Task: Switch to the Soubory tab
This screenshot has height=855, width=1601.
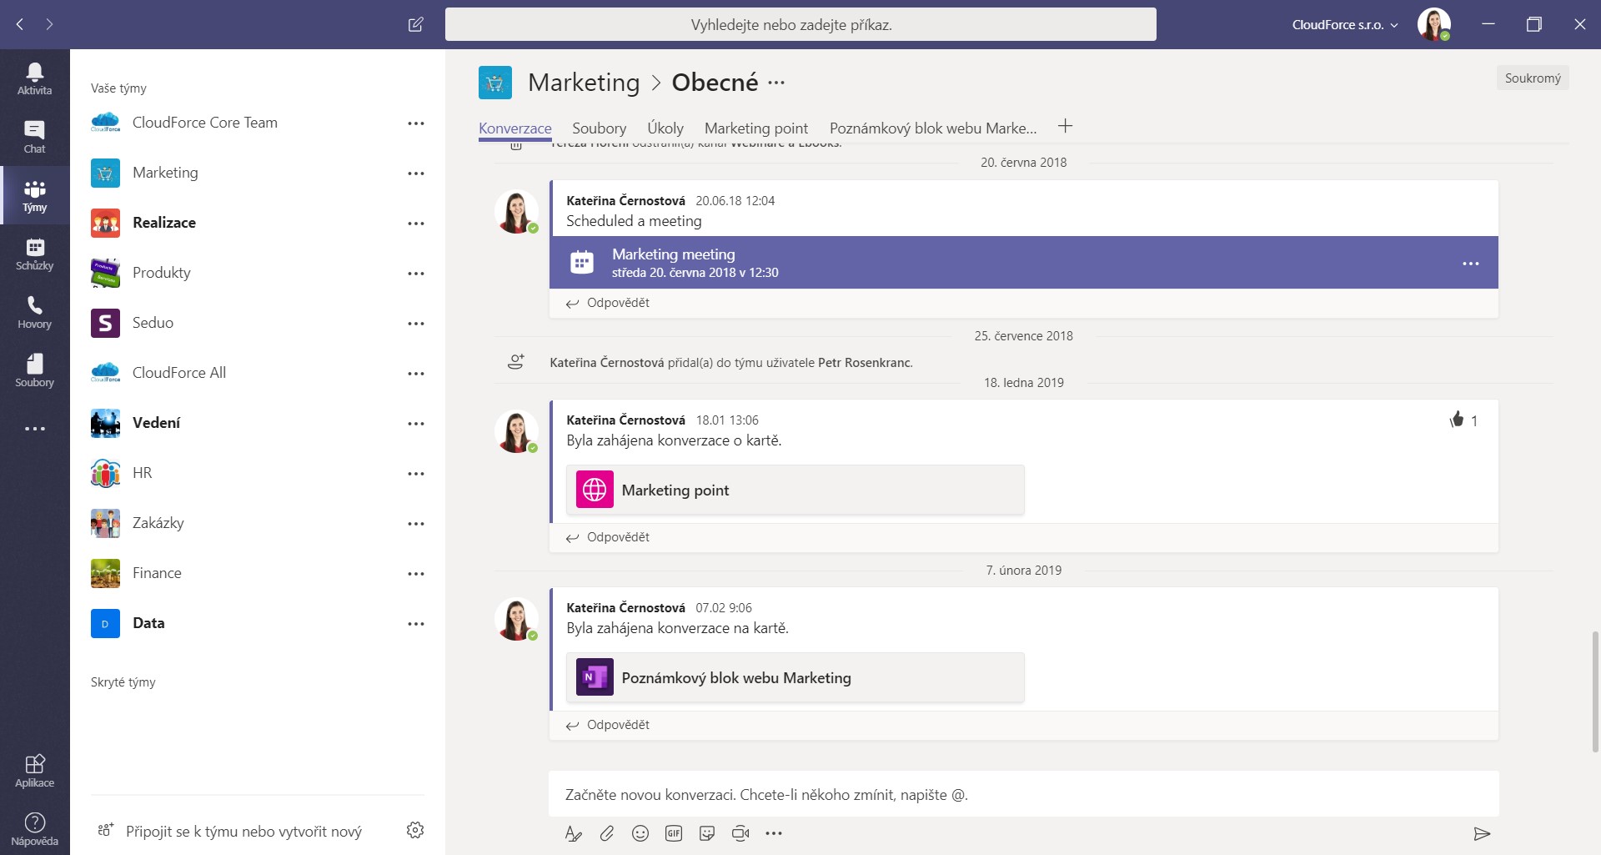Action: pos(599,128)
